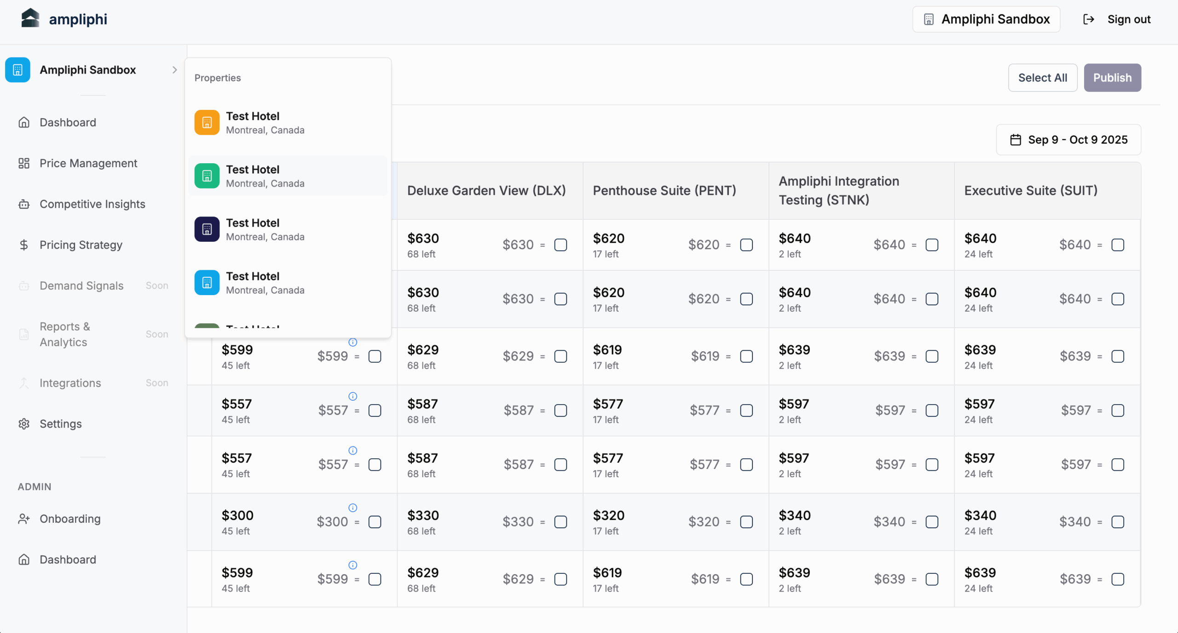
Task: Click the sign out arrow icon
Action: pyautogui.click(x=1088, y=19)
